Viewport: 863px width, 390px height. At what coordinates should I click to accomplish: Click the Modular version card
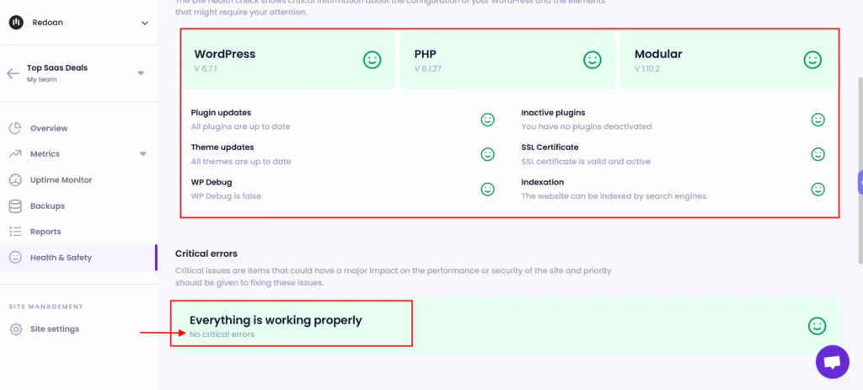coord(728,60)
